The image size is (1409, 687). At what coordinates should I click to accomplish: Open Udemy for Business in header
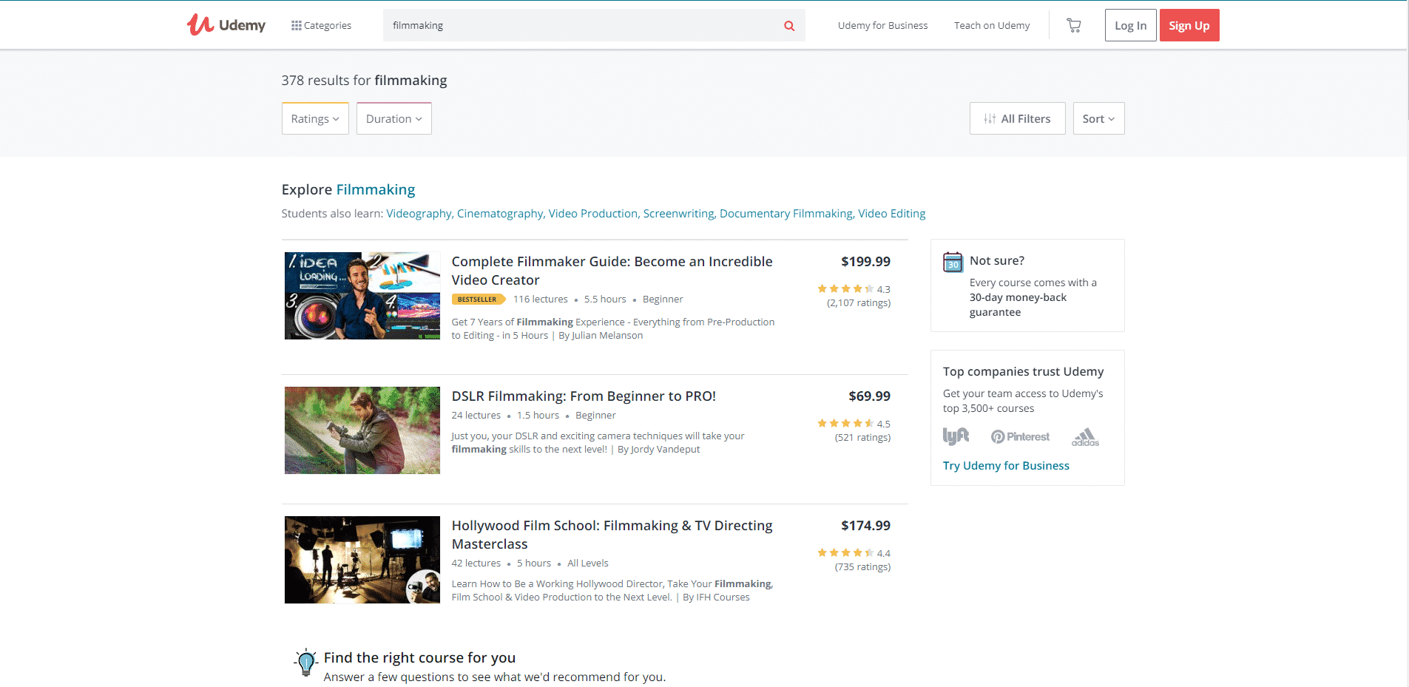pyautogui.click(x=882, y=25)
